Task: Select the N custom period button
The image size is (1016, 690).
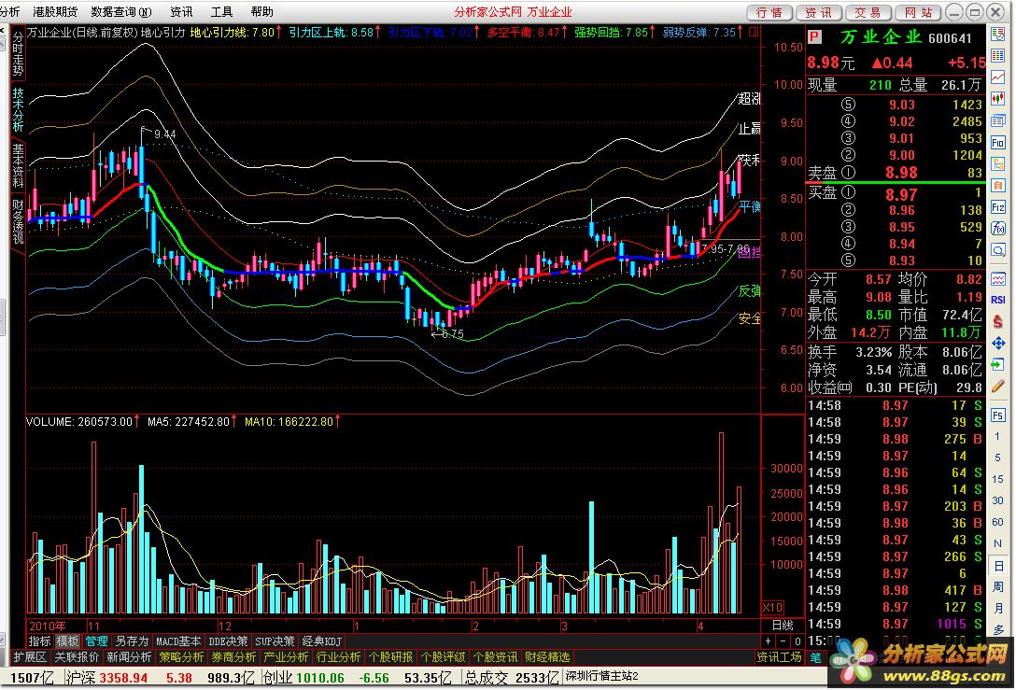Action: coord(998,543)
